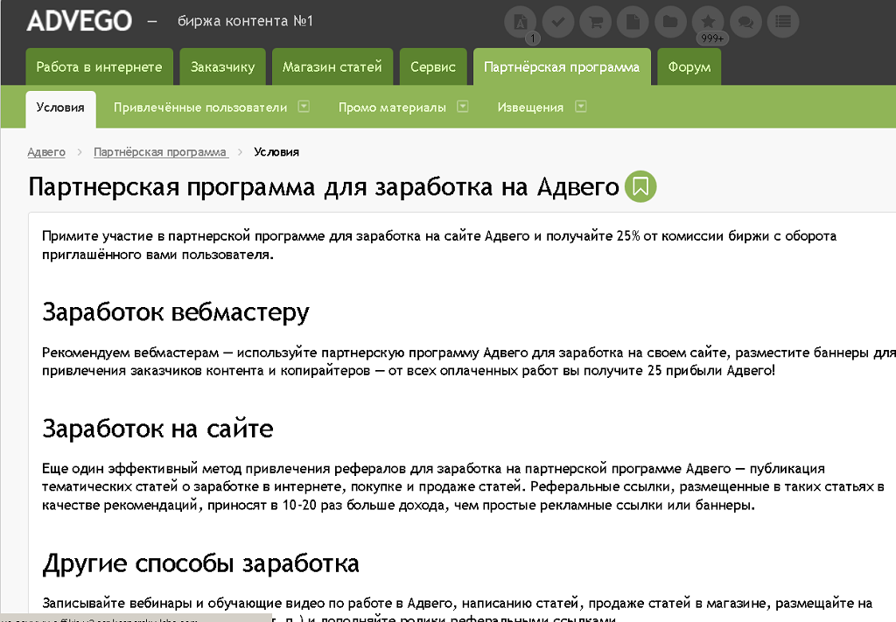Open the folder icon in header
The height and width of the screenshot is (622, 896).
(670, 22)
